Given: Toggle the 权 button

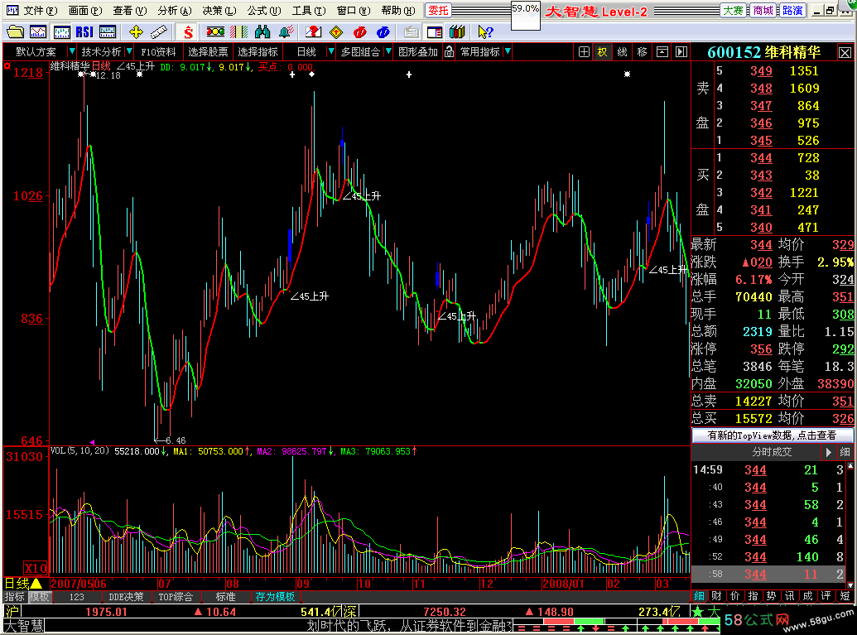Looking at the screenshot, I should point(602,52).
